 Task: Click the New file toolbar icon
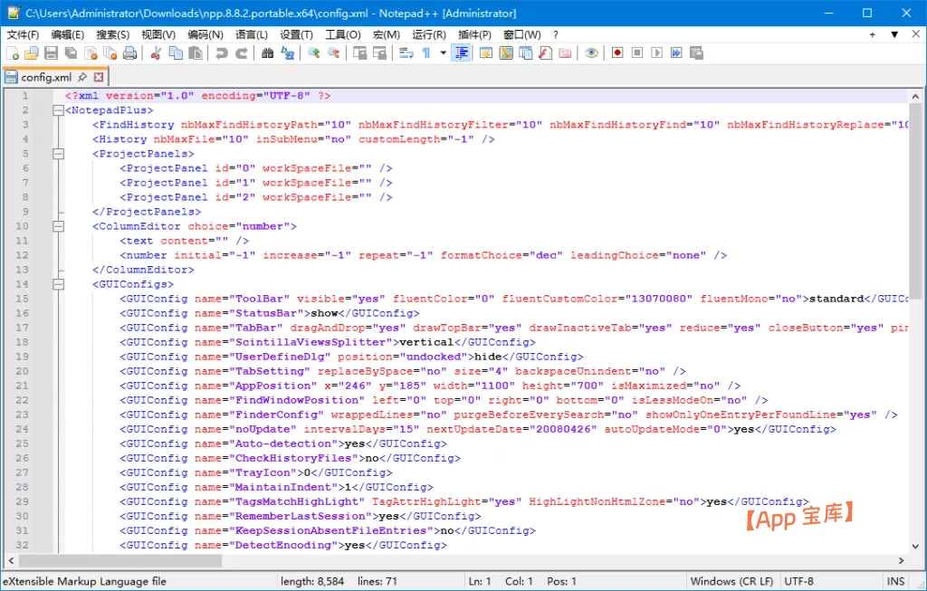click(x=13, y=53)
